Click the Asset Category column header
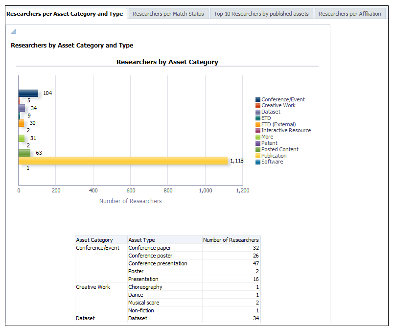This screenshot has width=394, height=329. coord(94,240)
